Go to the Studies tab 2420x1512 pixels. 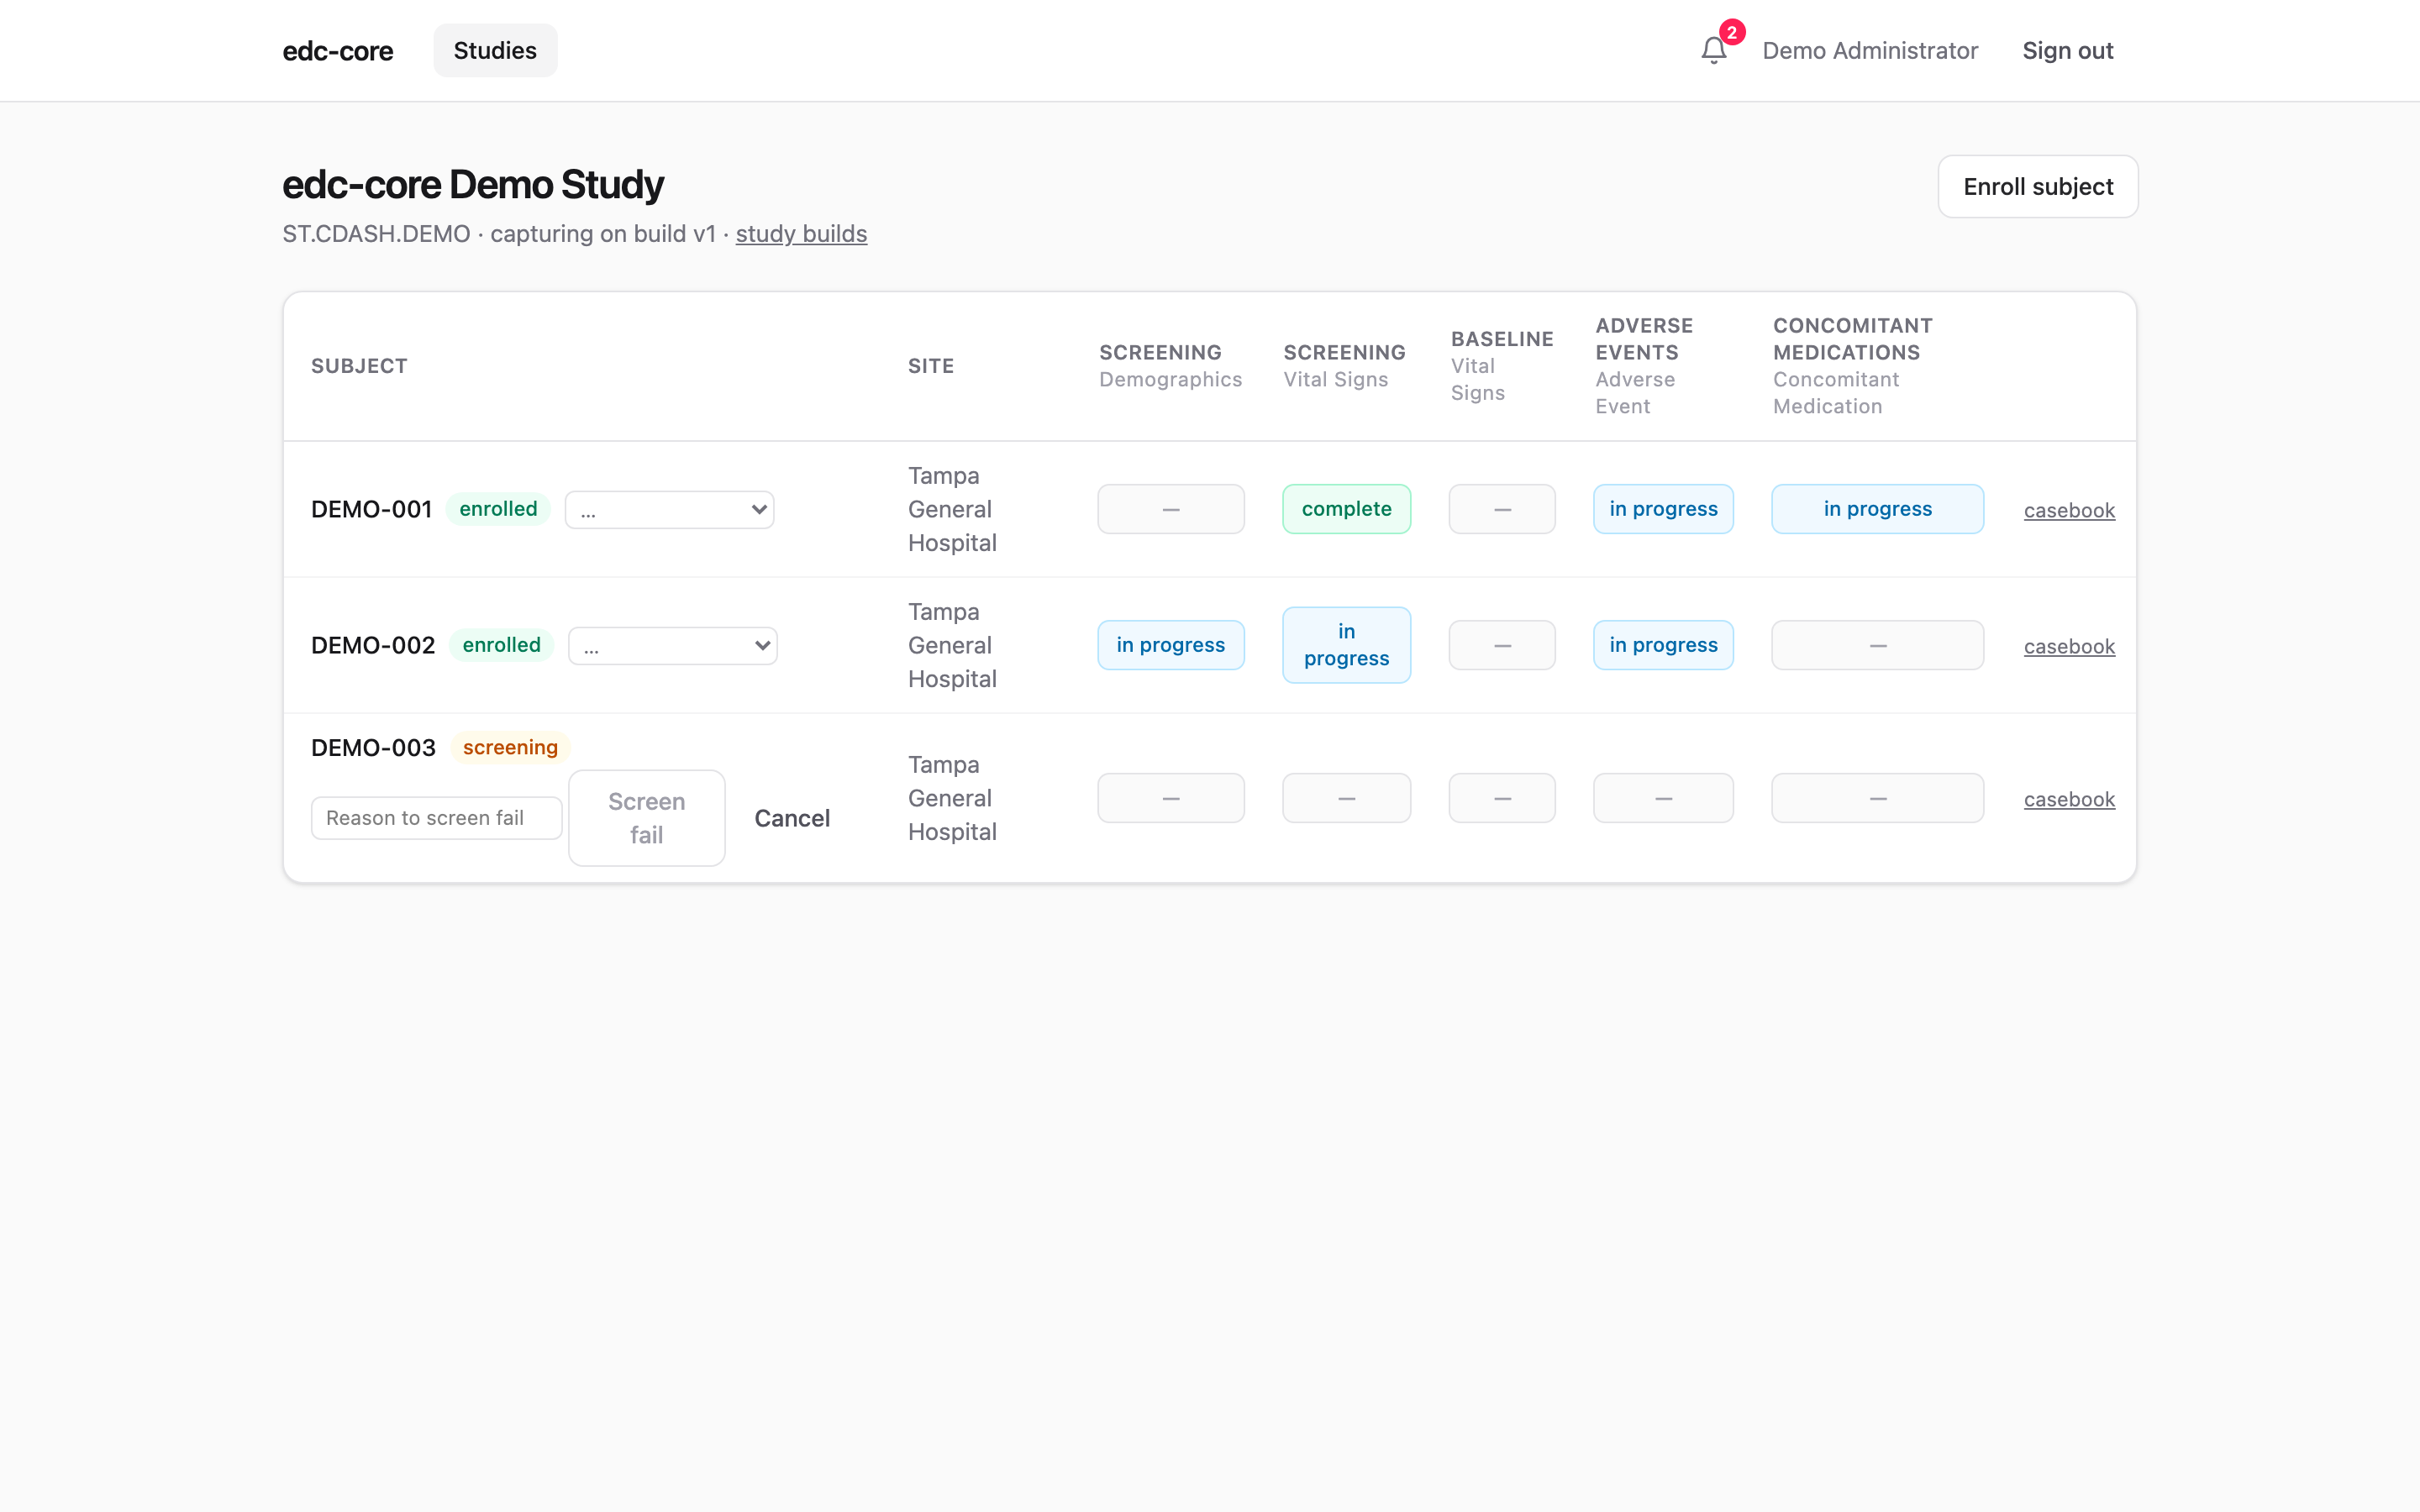point(495,50)
